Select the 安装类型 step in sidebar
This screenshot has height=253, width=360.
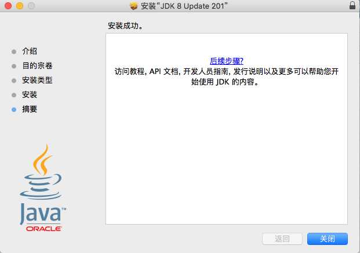click(x=37, y=80)
